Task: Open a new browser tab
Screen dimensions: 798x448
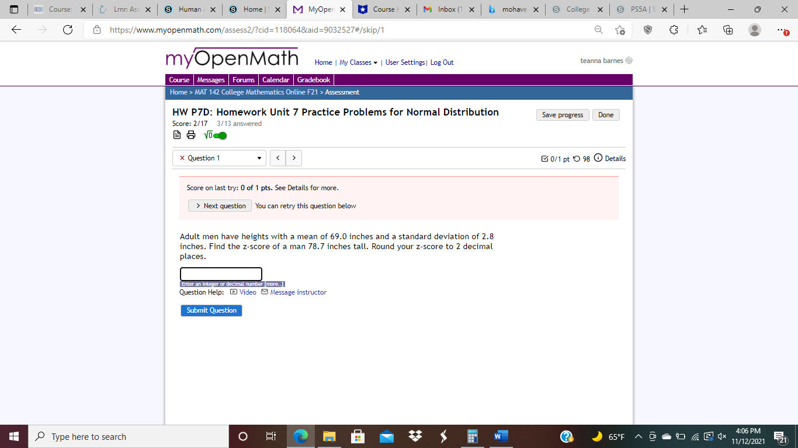Action: point(684,9)
